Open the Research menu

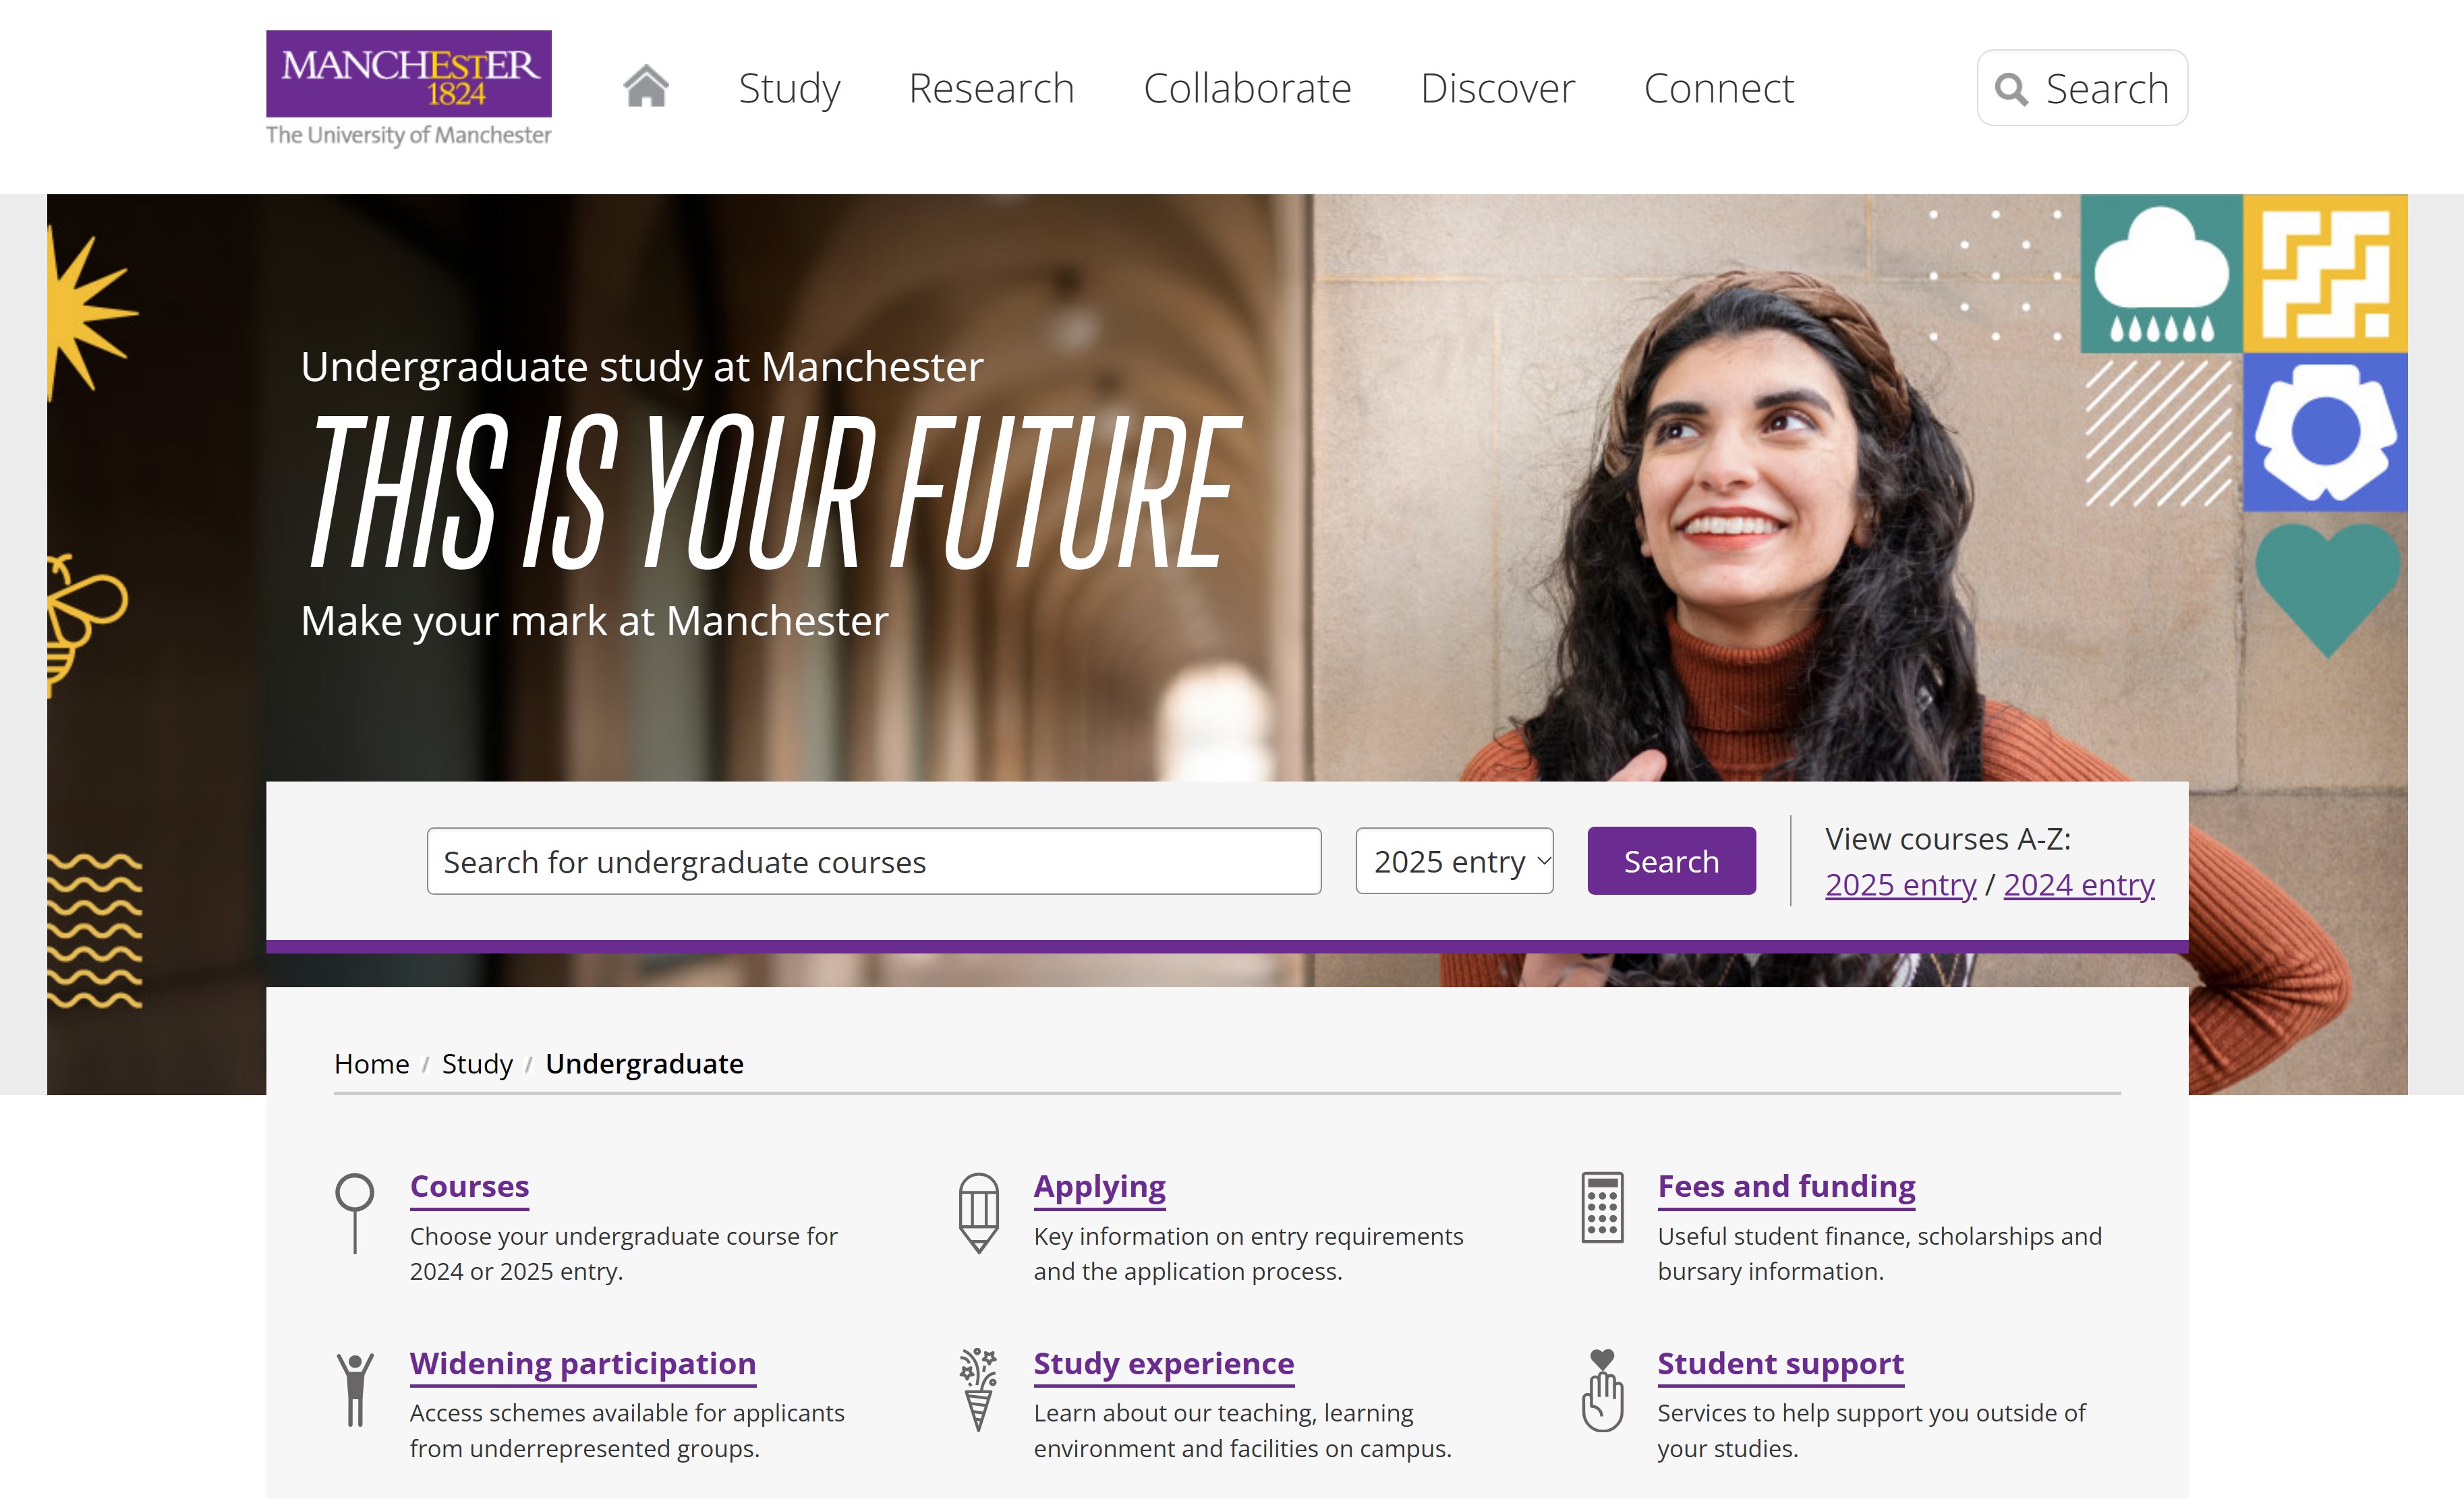(x=991, y=88)
